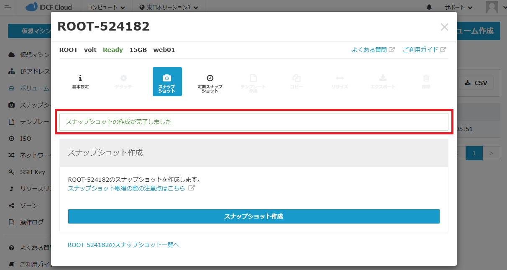Click the IDCF Cloud logo
Screen dimensions: 507x270
coord(49,7)
